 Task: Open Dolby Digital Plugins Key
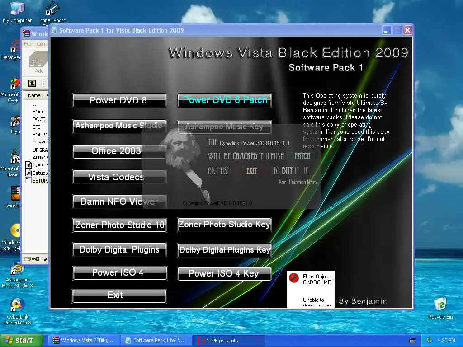pyautogui.click(x=224, y=250)
